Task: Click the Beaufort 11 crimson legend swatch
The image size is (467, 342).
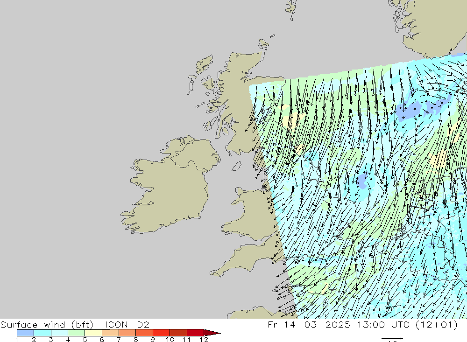Action: click(195, 333)
